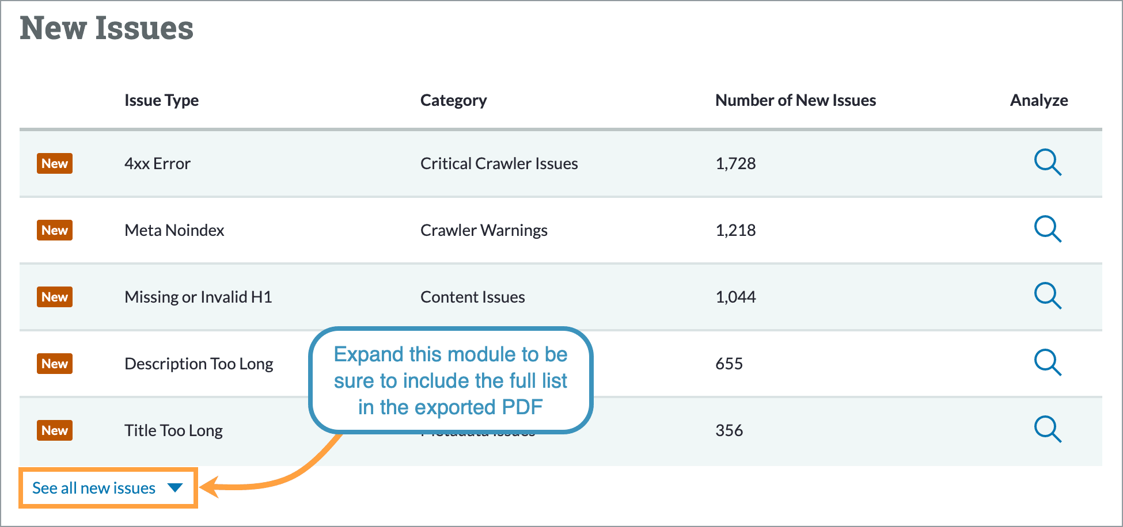
Task: Click the New badge for Title Too Long
Action: [55, 430]
